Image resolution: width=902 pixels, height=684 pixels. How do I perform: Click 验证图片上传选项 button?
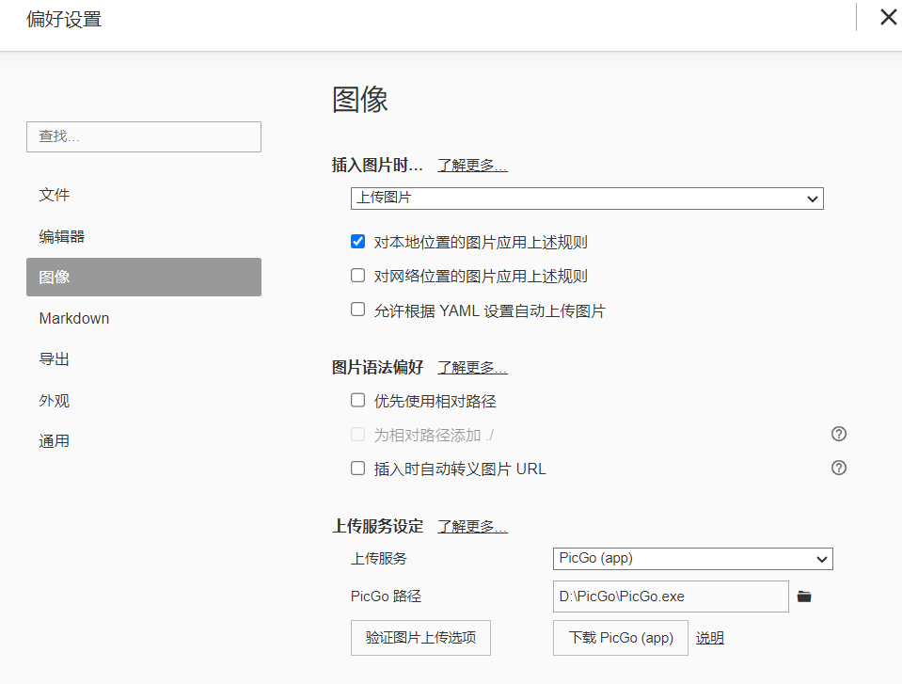(x=420, y=637)
